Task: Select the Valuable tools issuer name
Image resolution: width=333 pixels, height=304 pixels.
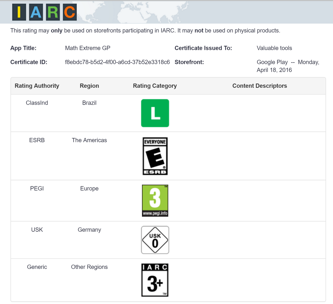Action: [274, 48]
